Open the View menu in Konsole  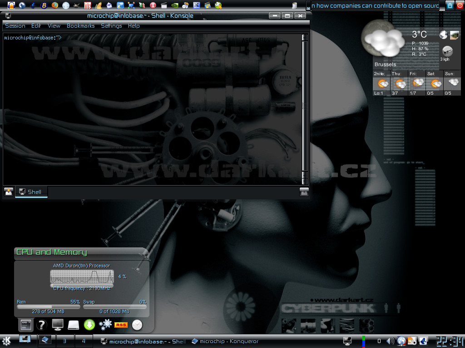point(54,26)
